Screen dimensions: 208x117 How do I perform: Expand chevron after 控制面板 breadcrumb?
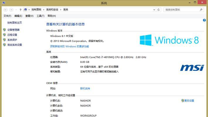point(44,10)
